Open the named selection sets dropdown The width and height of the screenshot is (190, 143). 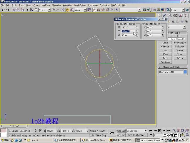(x=139, y=10)
